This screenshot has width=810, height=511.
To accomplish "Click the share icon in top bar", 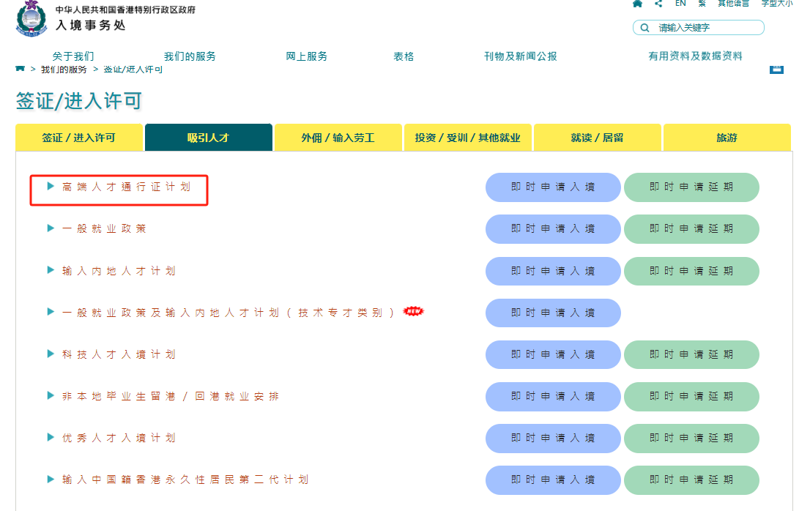I will 658,4.
